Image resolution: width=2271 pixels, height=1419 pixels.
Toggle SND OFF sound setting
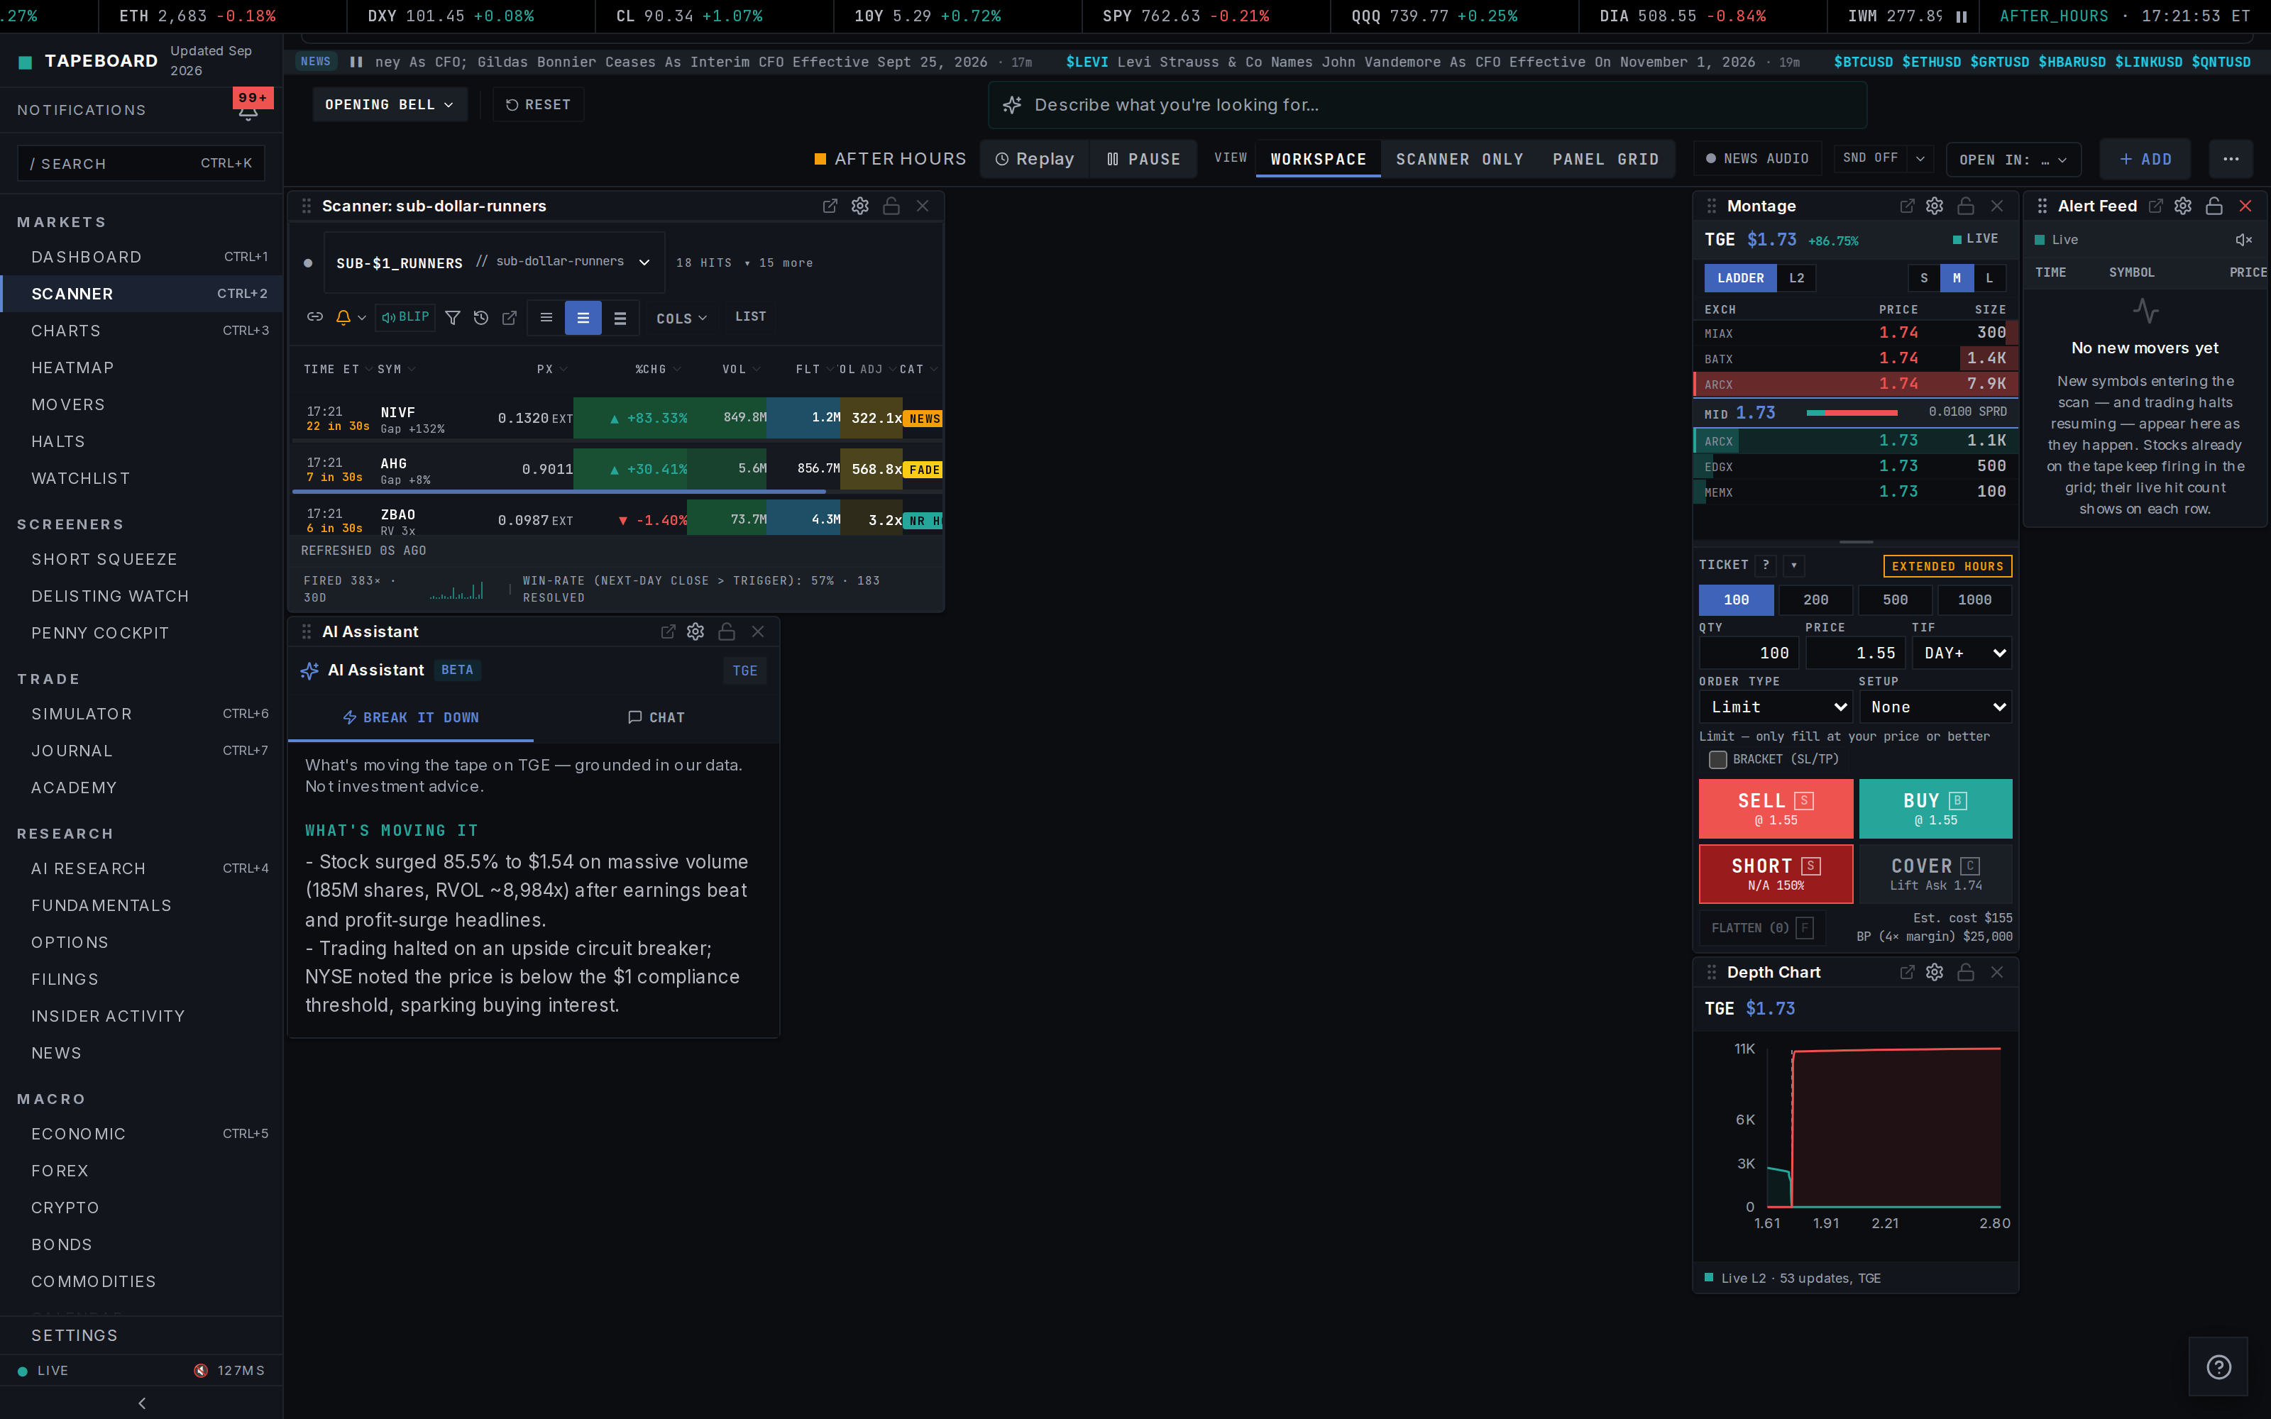point(1870,159)
